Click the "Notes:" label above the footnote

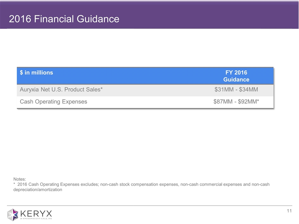click(x=20, y=179)
